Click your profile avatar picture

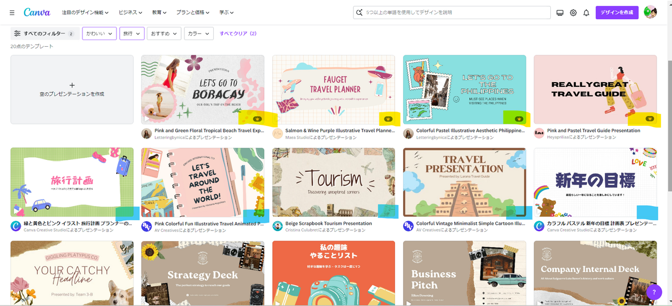coord(651,12)
